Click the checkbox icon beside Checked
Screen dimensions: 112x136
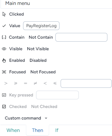tap(4, 107)
